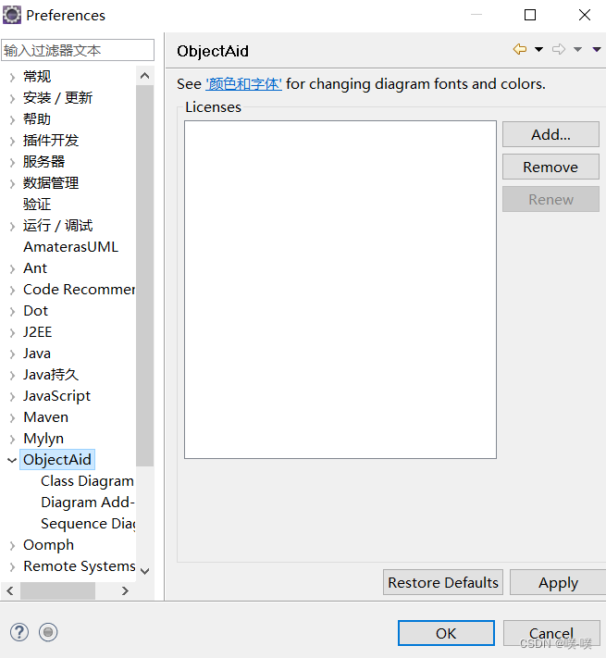Select the Remote Systems preference item
The width and height of the screenshot is (606, 658).
click(x=80, y=566)
